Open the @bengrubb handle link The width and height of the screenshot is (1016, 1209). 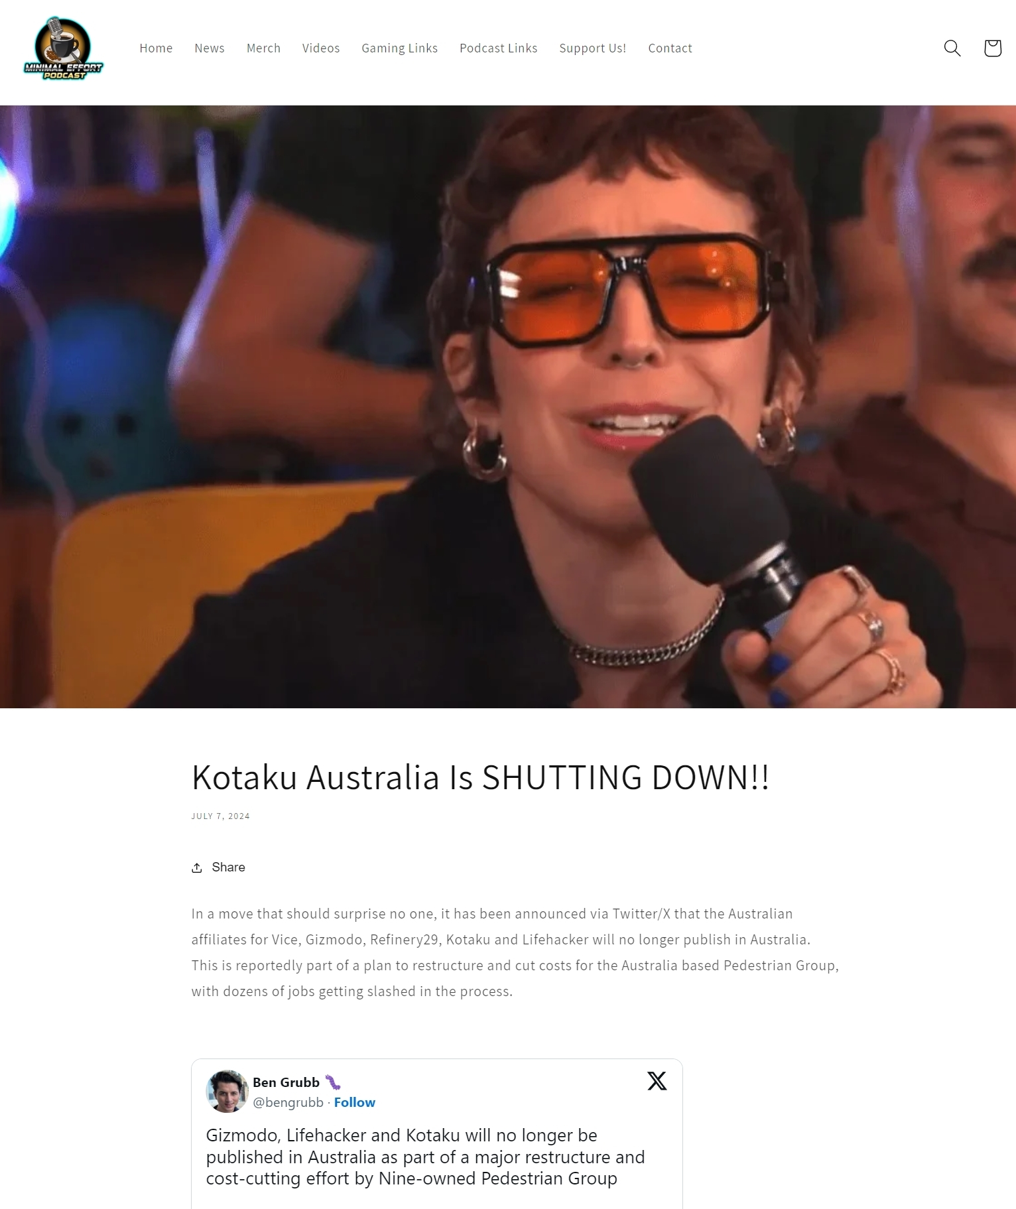[288, 1102]
